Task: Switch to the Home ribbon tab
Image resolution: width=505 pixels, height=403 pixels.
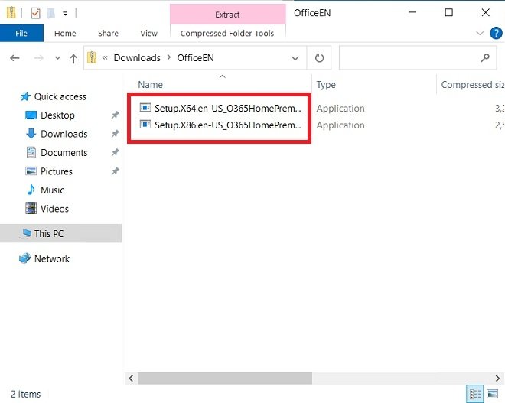Action: click(x=65, y=33)
